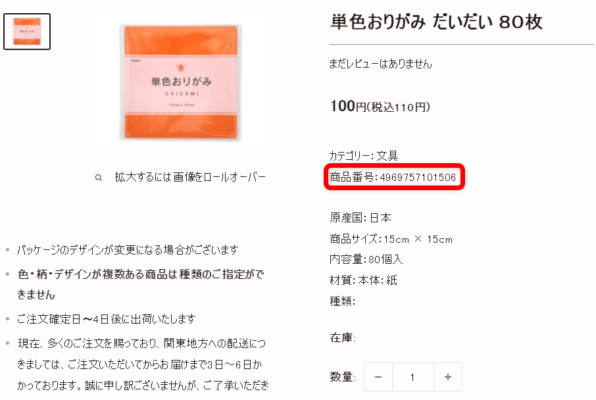Click the 原産国: 日本 line
This screenshot has width=596, height=400.
point(360,218)
